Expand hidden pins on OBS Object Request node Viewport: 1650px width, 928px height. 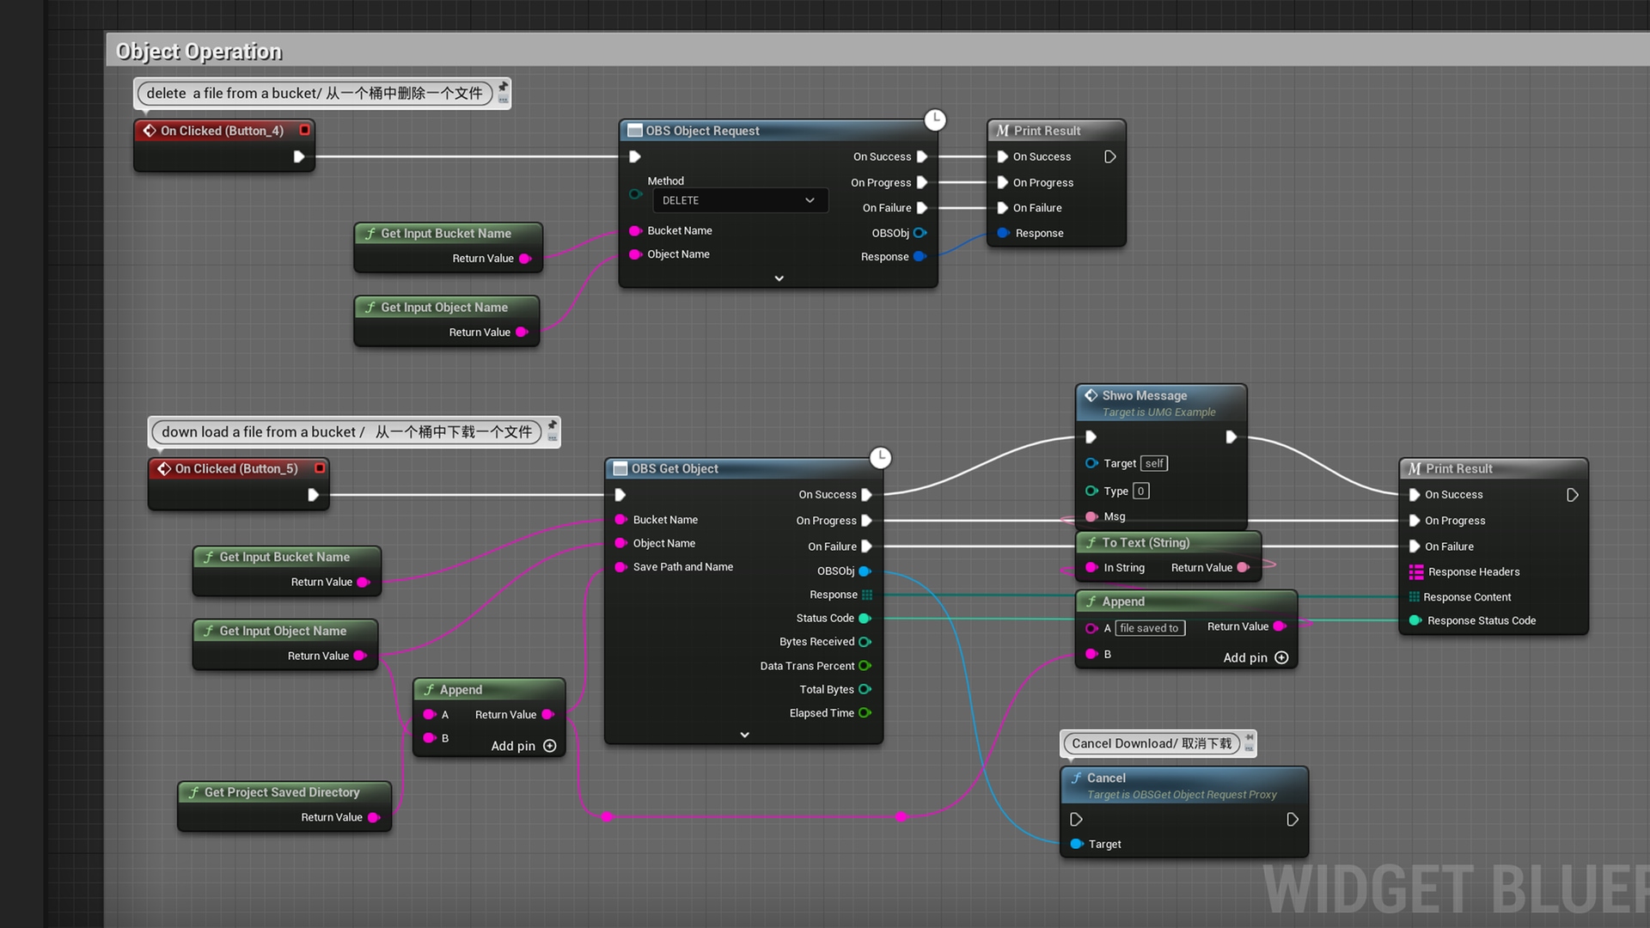[x=779, y=278]
